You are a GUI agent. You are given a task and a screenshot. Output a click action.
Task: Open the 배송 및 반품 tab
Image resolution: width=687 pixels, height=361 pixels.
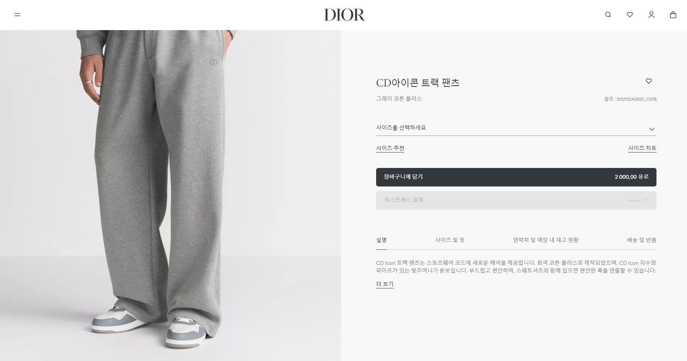(641, 240)
